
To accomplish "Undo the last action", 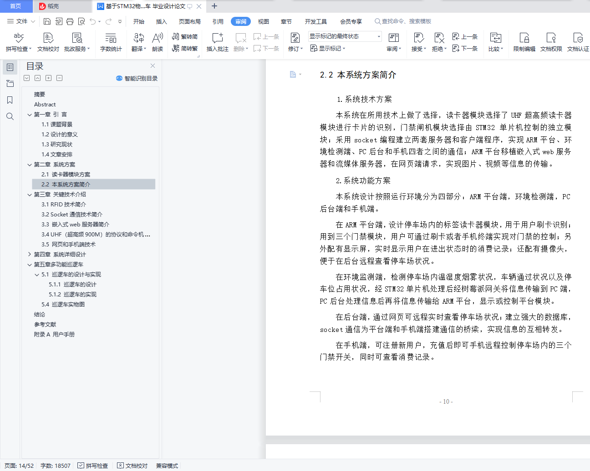I will [x=93, y=21].
